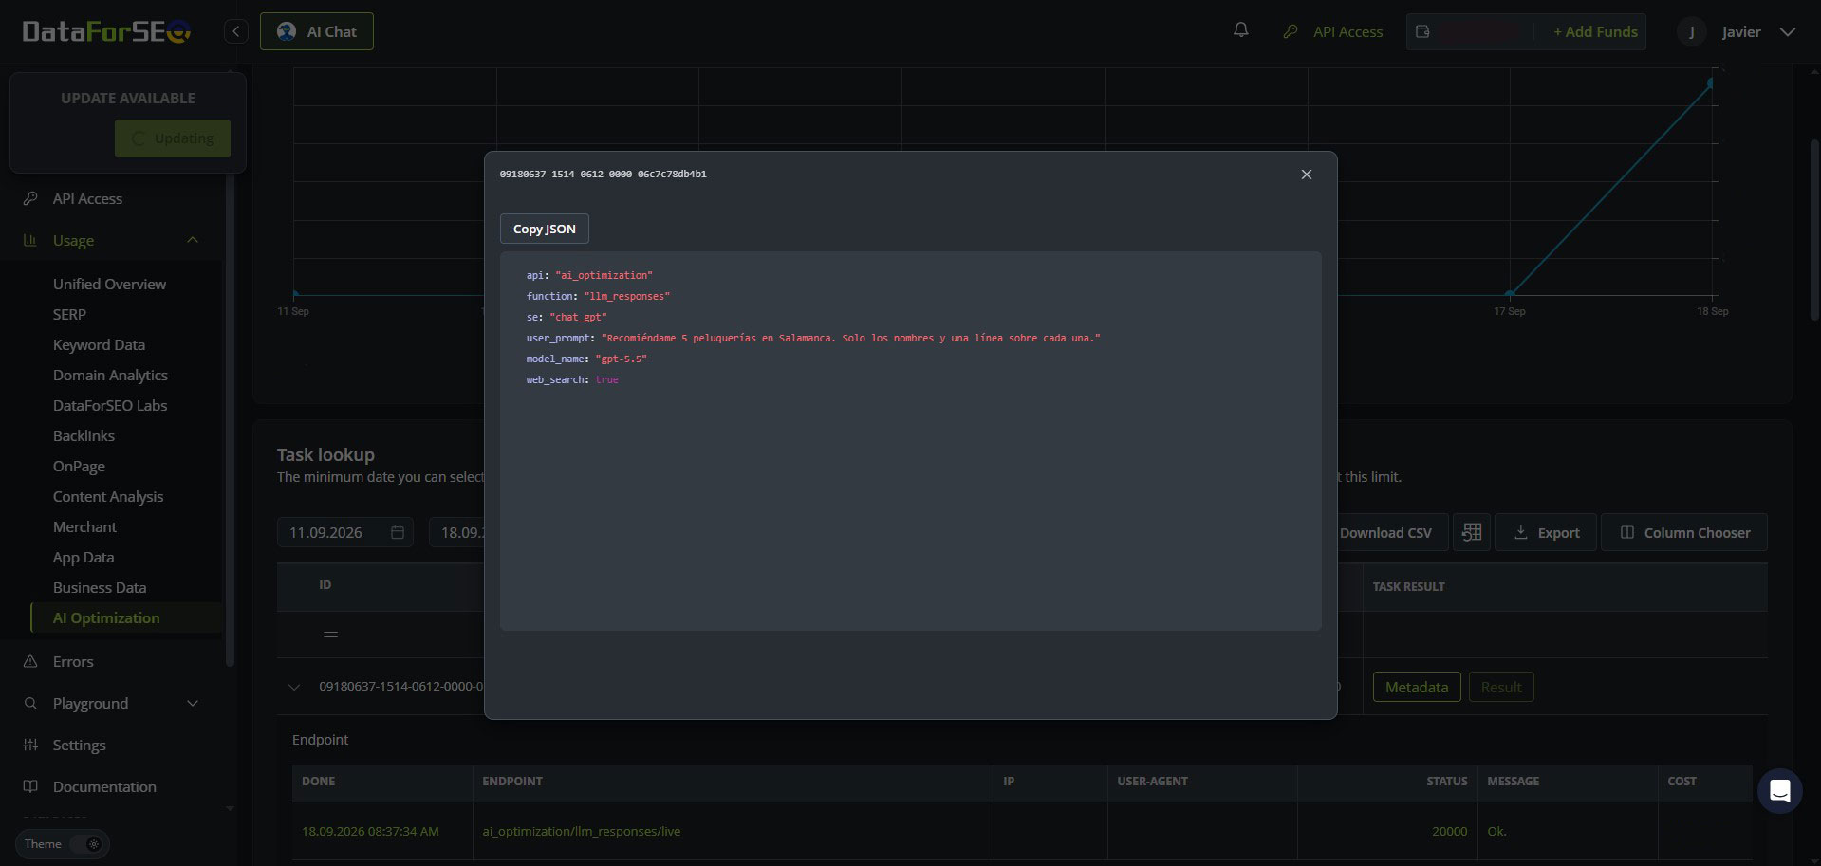Click the ID filter equals icon

(330, 635)
